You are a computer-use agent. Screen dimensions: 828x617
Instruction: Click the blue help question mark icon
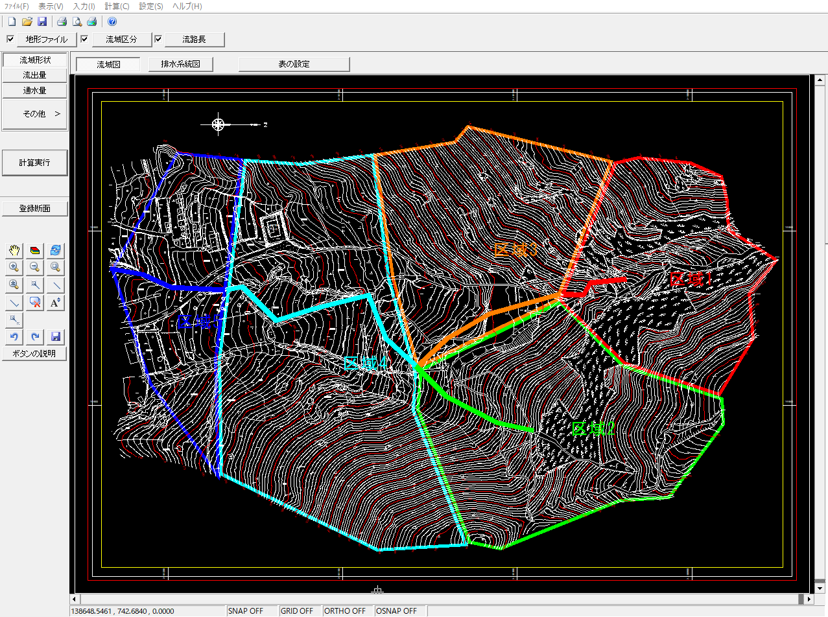click(x=112, y=21)
